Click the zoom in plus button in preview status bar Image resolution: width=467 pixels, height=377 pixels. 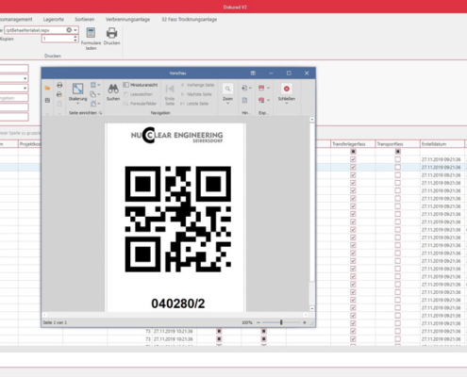pos(305,322)
